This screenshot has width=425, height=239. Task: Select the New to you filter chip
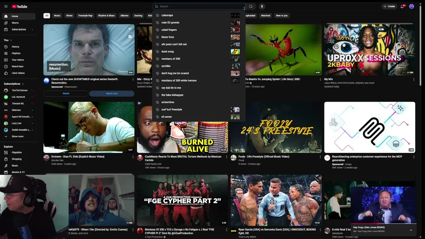click(x=282, y=16)
